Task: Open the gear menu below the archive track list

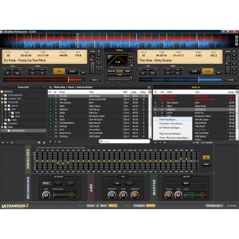Action: point(60,142)
